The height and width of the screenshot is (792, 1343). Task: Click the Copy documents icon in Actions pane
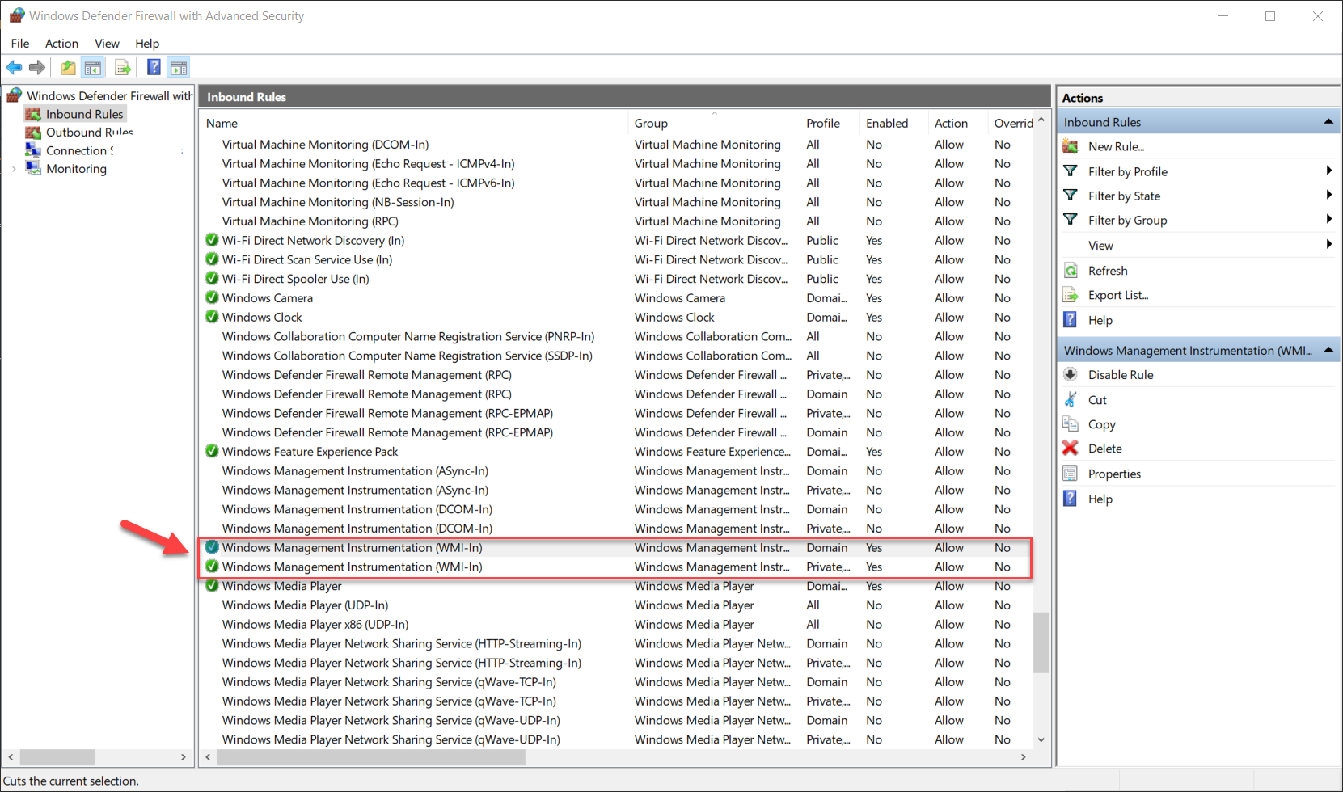1071,423
